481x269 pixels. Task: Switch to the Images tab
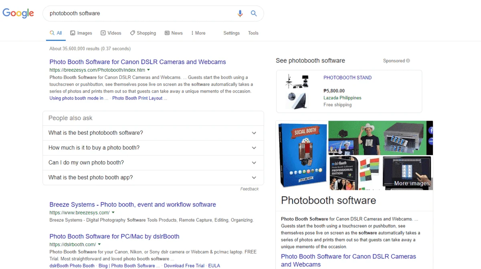(81, 33)
